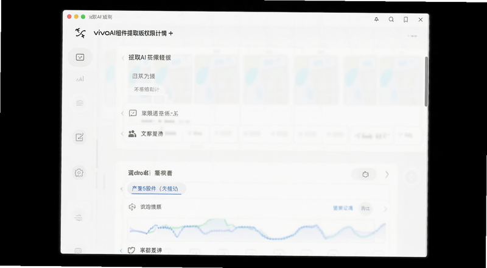
Task: Open settings via the gear sidebar icon
Action: point(79,172)
